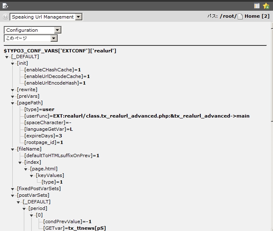Open the Speaking Url Management dropdown

46,17
